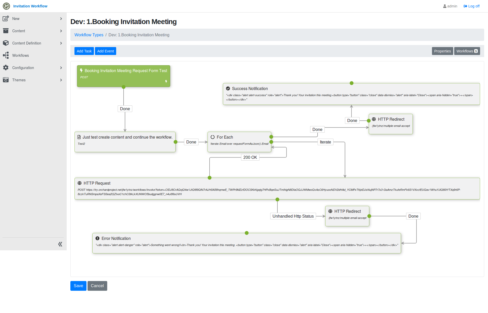The width and height of the screenshot is (488, 313).
Task: Click the Save button at the bottom
Action: click(78, 286)
